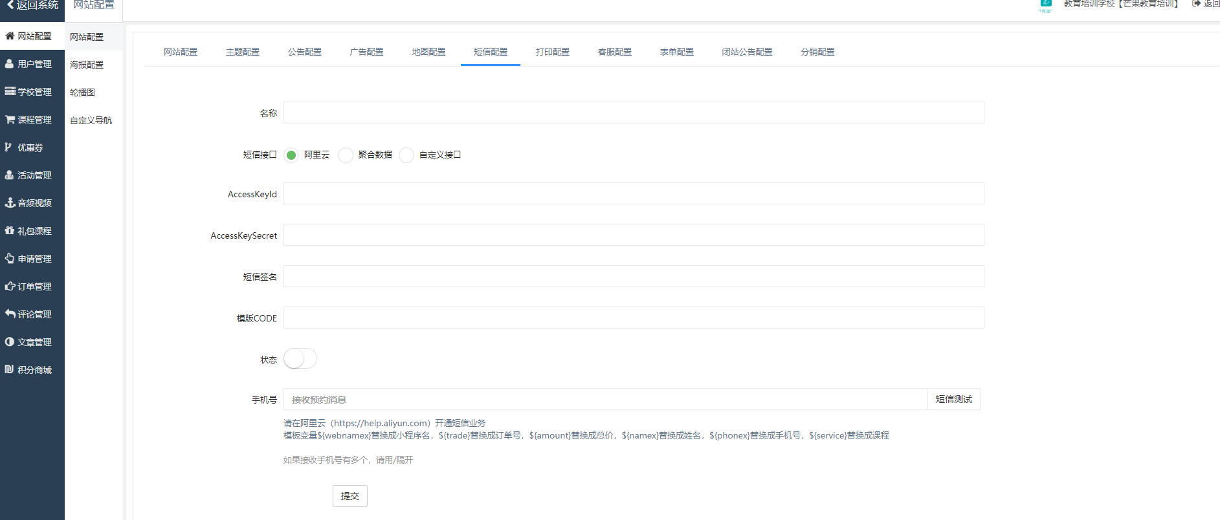Click into the 短信签名 input field
1220x520 pixels.
tap(634, 276)
